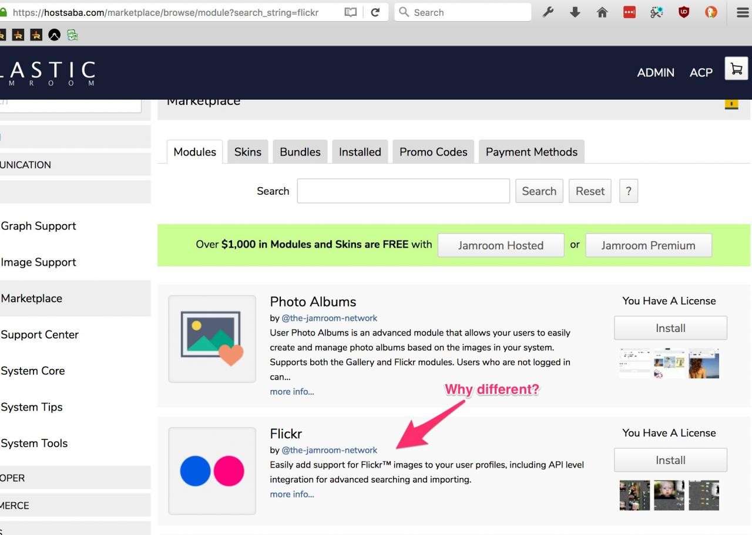Switch to the Skins tab
This screenshot has width=752, height=535.
pos(247,152)
